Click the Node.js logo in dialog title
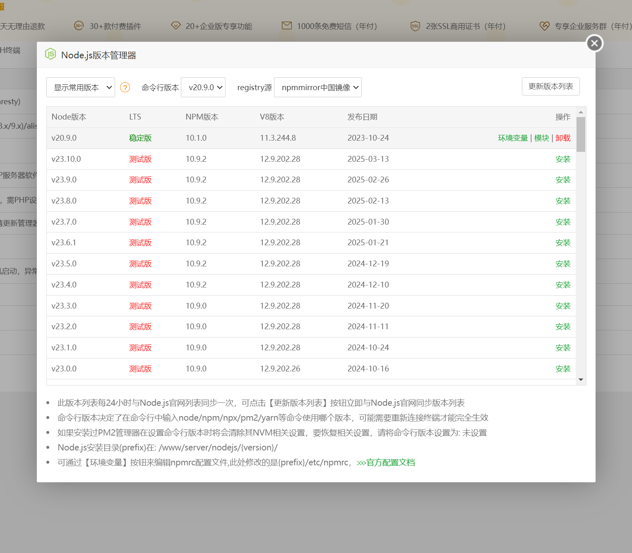The image size is (632, 553). (x=50, y=54)
